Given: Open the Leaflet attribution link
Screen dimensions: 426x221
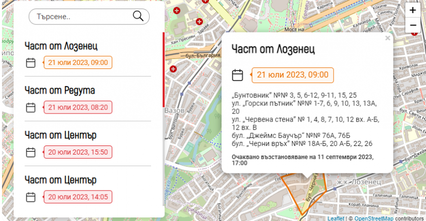Looking at the screenshot, I should [x=335, y=218].
